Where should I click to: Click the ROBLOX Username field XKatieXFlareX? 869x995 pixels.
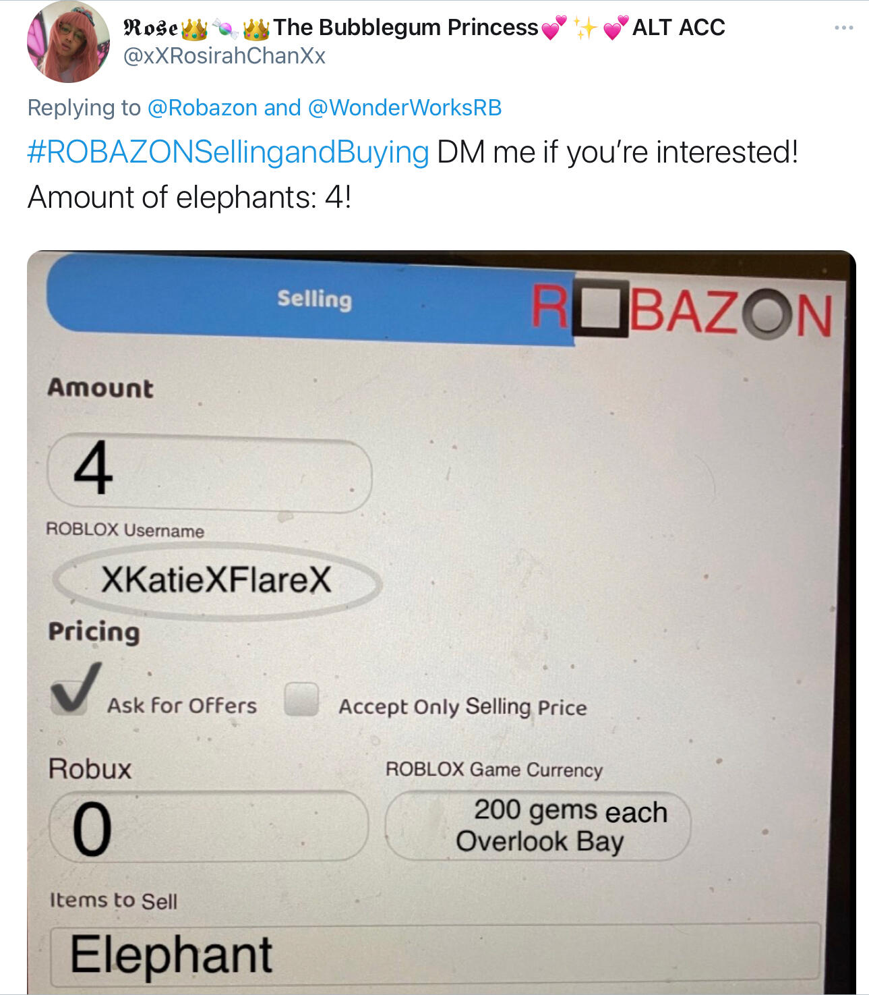pyautogui.click(x=217, y=581)
